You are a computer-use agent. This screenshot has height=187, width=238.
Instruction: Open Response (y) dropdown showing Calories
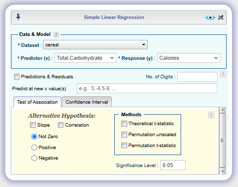coord(189,58)
